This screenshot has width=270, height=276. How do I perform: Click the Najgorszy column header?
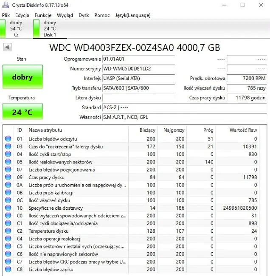172,130
